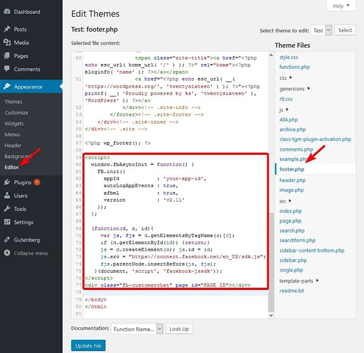Open readme.txt theme file

[x=292, y=290]
